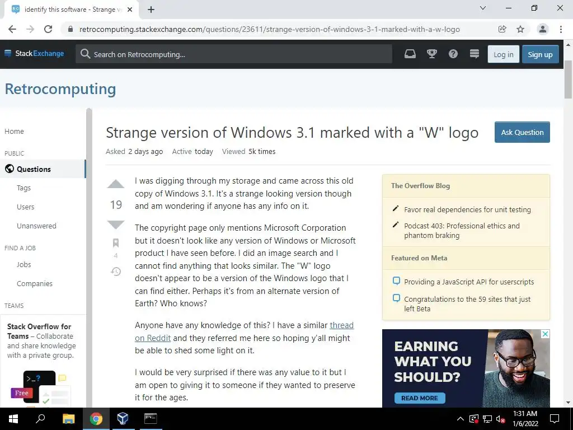The image size is (573, 430).
Task: Click the 'Viewed 5k times' text
Action: click(x=248, y=151)
